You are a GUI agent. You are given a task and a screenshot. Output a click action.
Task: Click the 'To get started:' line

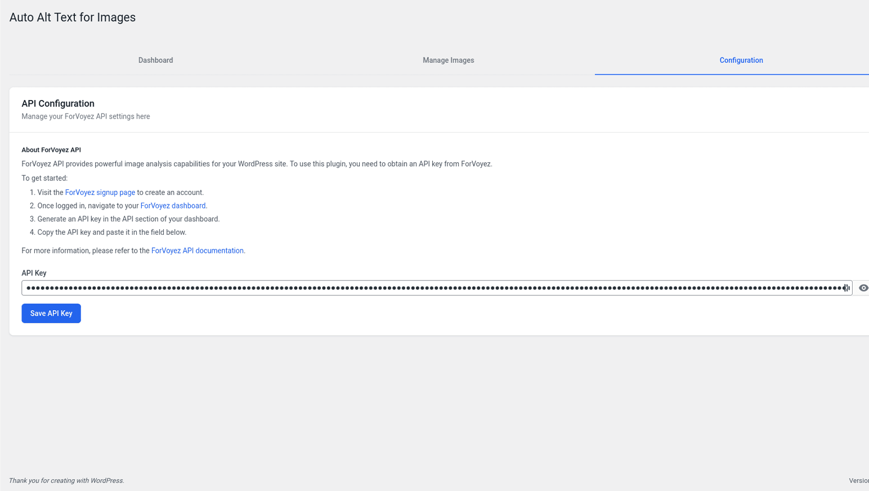[44, 178]
